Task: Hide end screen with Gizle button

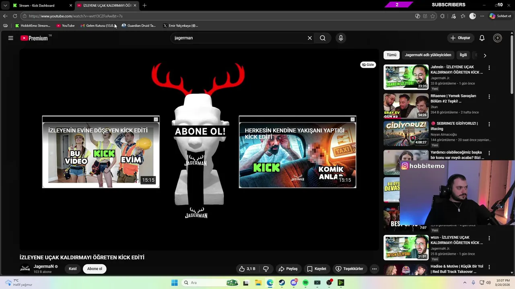Action: (368, 65)
